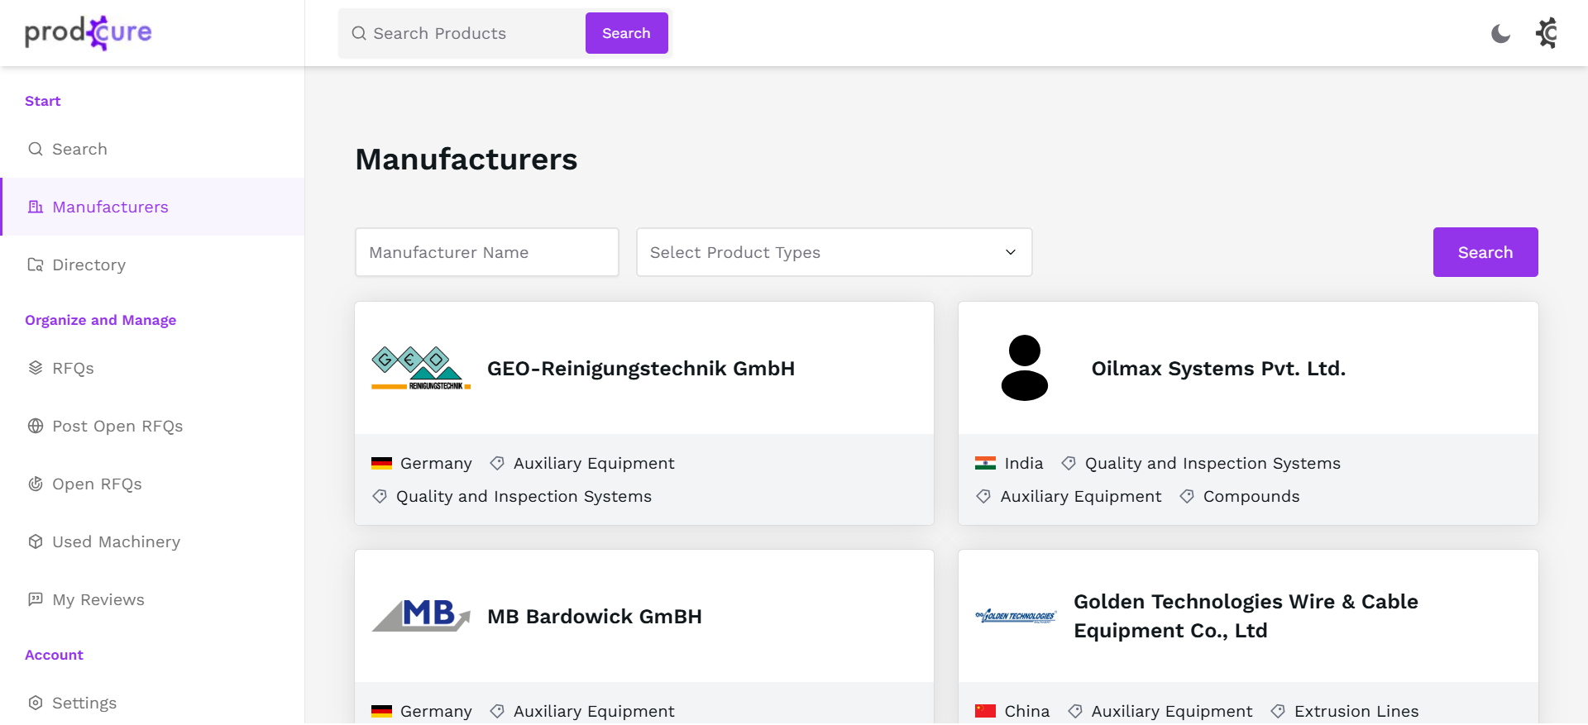Screen dimensions: 1588x725
Task: Open GEO-Reinigungstechnik GmbH manufacturer card
Action: [x=641, y=369]
